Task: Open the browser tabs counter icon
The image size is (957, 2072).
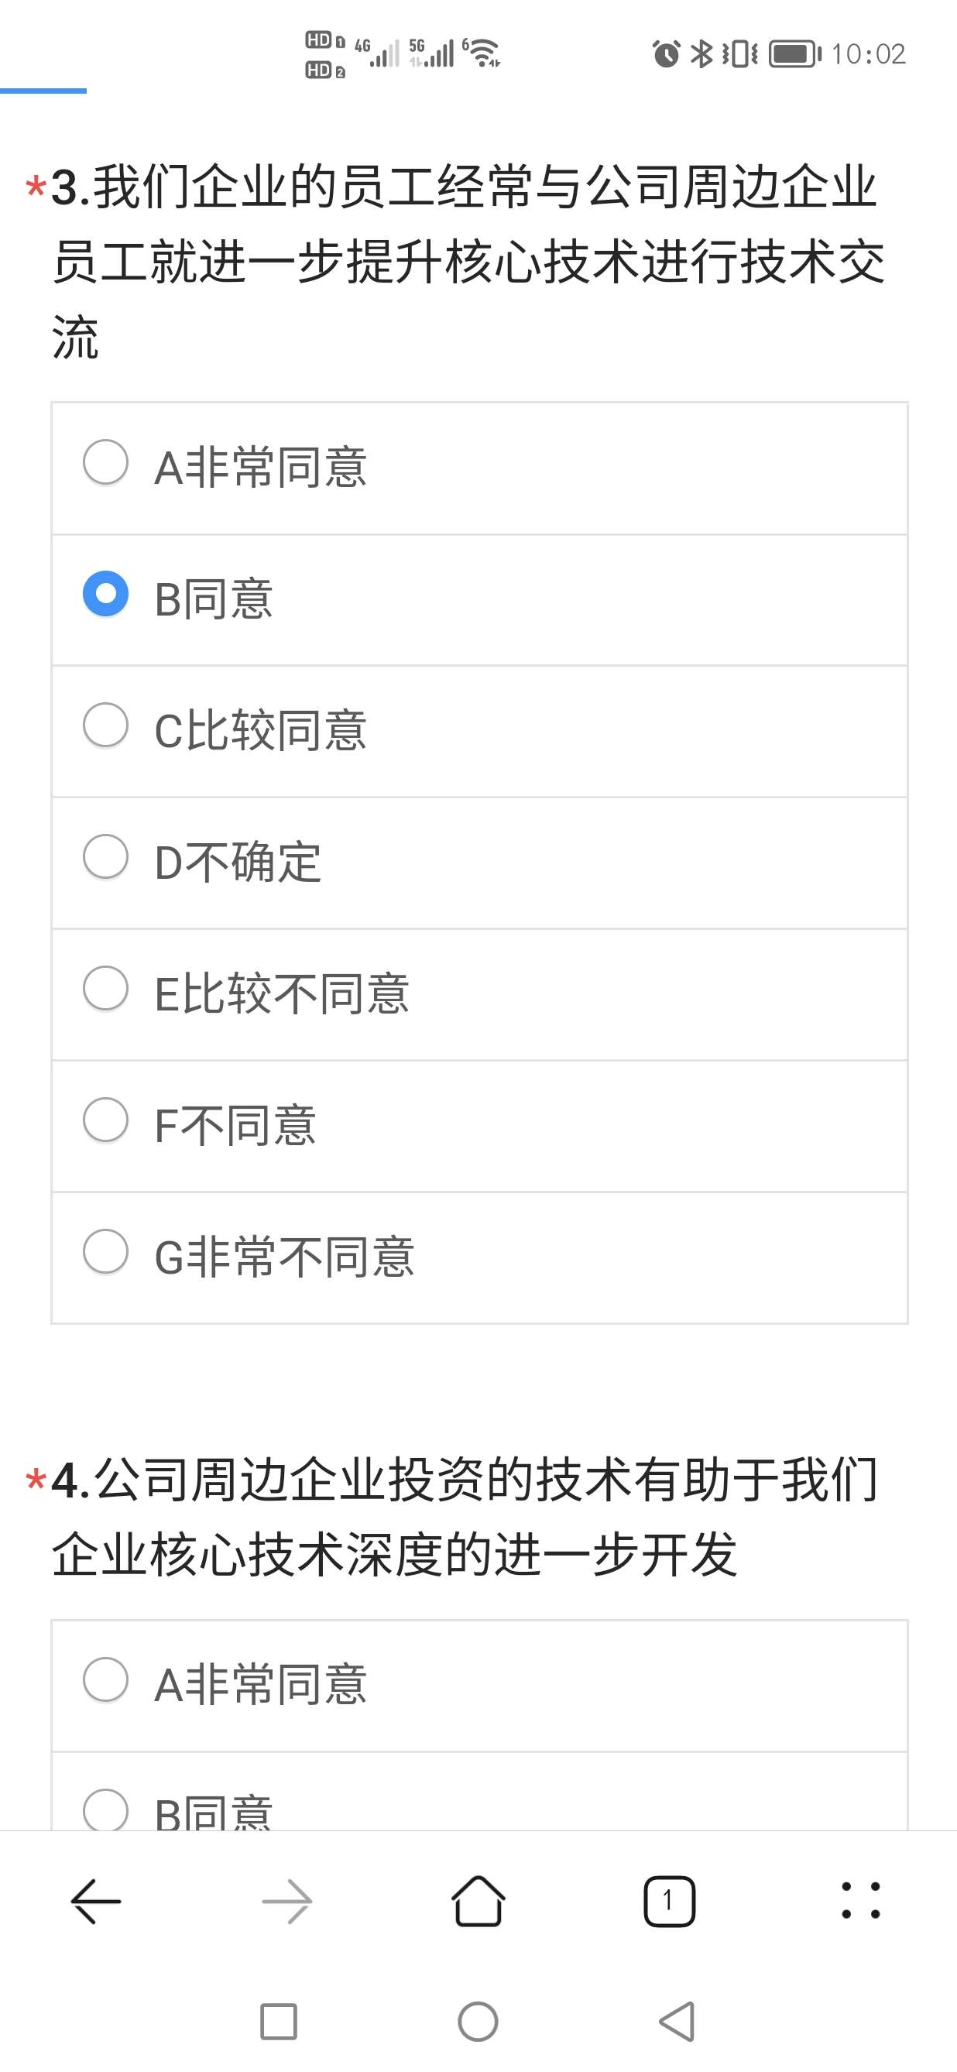Action: (x=669, y=1901)
